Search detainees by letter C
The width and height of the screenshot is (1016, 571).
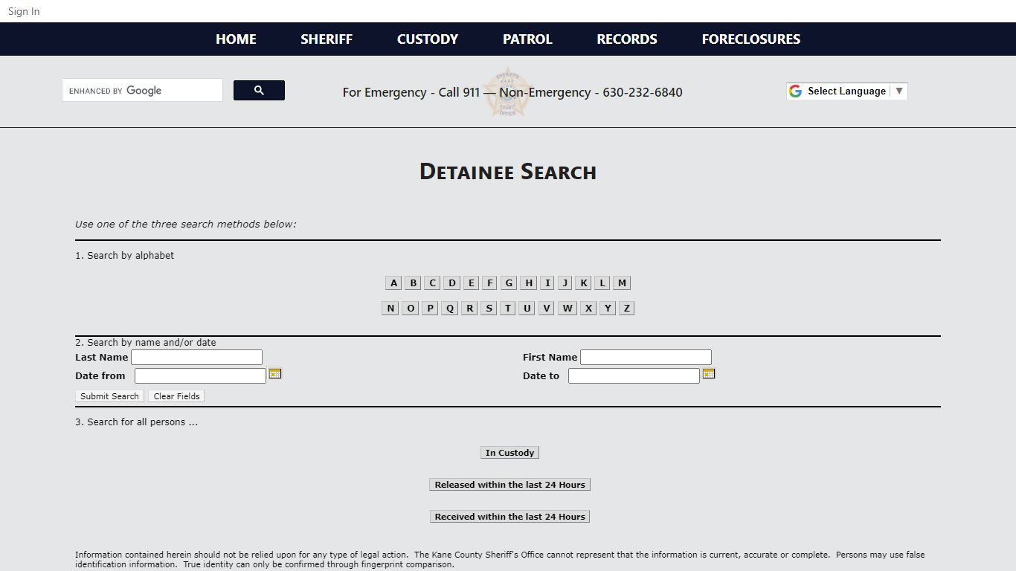tap(432, 283)
